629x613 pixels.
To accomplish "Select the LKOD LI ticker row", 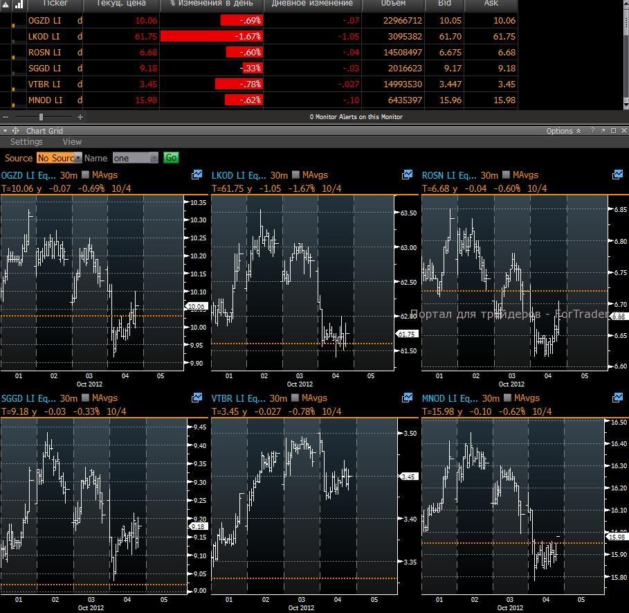I will click(259, 36).
